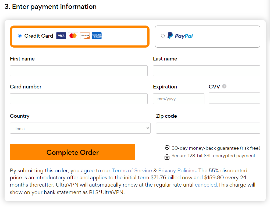Click the CVV help question mark icon
Screen dimensions: 270x207
coord(224,86)
